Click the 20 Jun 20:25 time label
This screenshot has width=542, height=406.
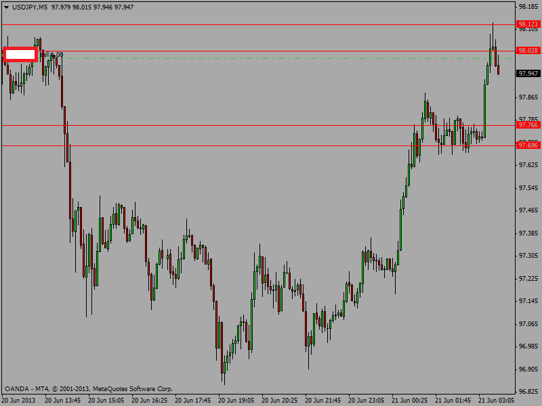tap(280, 401)
